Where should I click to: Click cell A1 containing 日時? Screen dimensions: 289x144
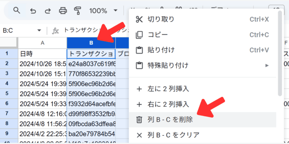click(43, 54)
